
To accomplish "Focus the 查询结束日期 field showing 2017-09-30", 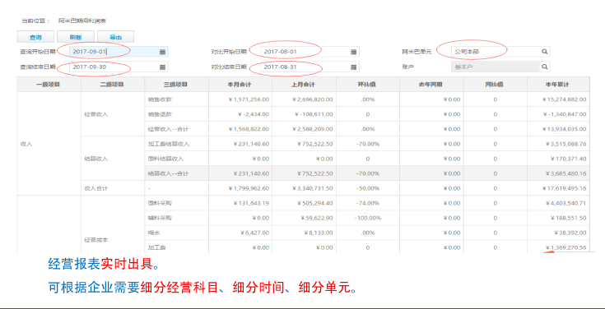I will (x=119, y=67).
